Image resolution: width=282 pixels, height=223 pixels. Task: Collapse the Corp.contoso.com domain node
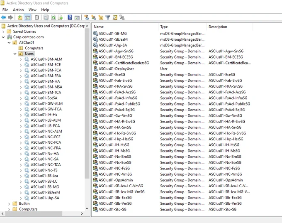[3, 37]
